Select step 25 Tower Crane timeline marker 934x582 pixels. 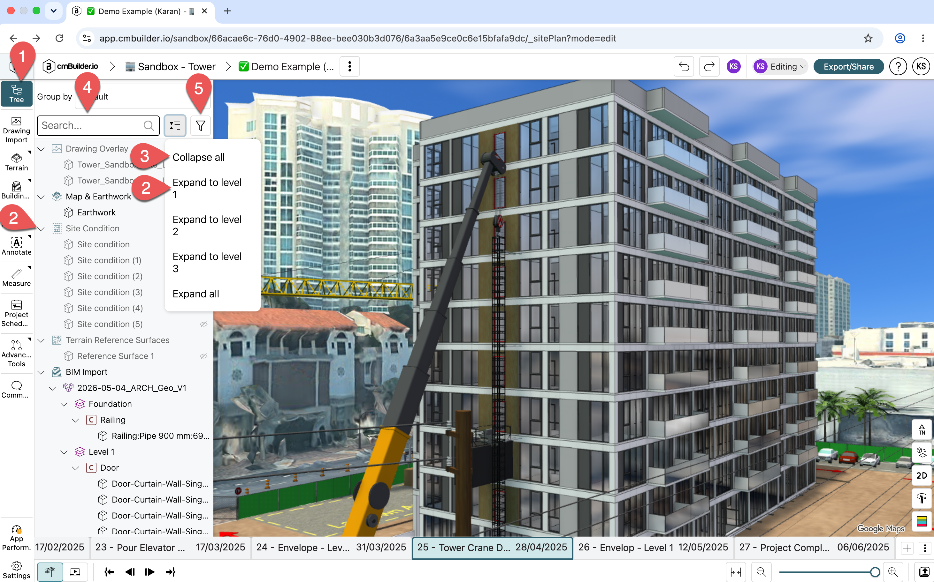point(492,548)
